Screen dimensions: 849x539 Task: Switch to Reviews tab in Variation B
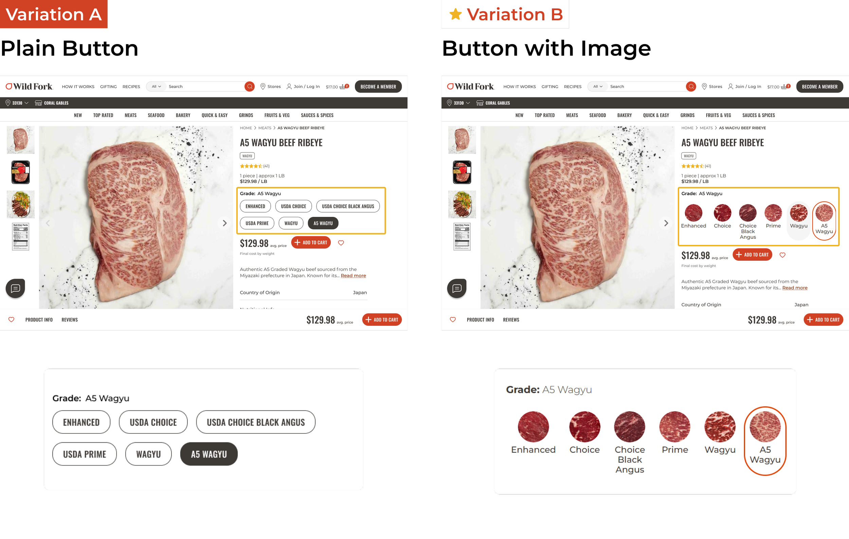pyautogui.click(x=511, y=319)
